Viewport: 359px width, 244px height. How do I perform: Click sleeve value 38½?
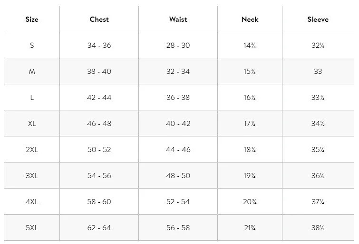click(x=318, y=228)
